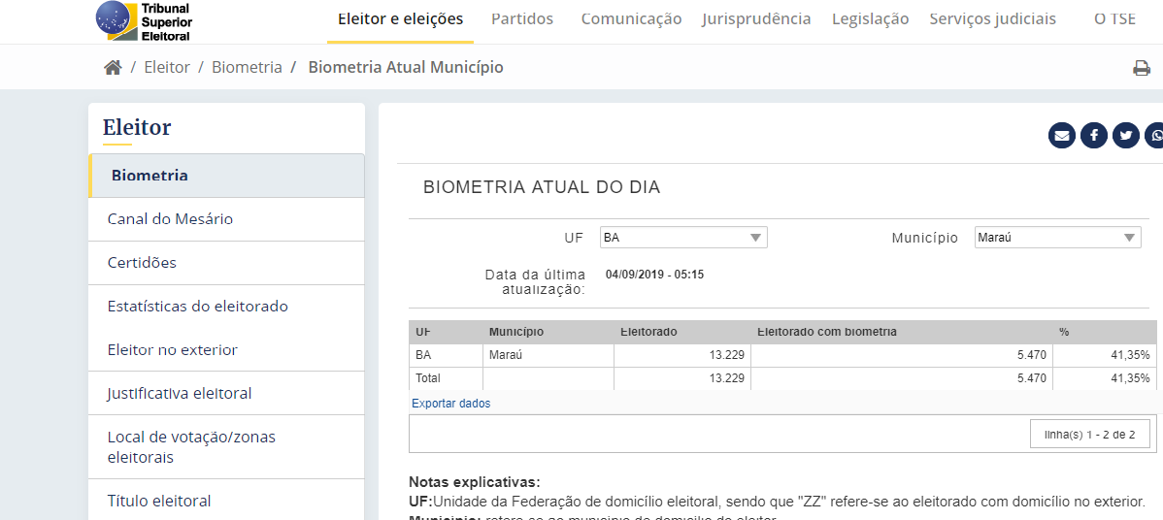Share page on Facebook icon

click(1093, 136)
